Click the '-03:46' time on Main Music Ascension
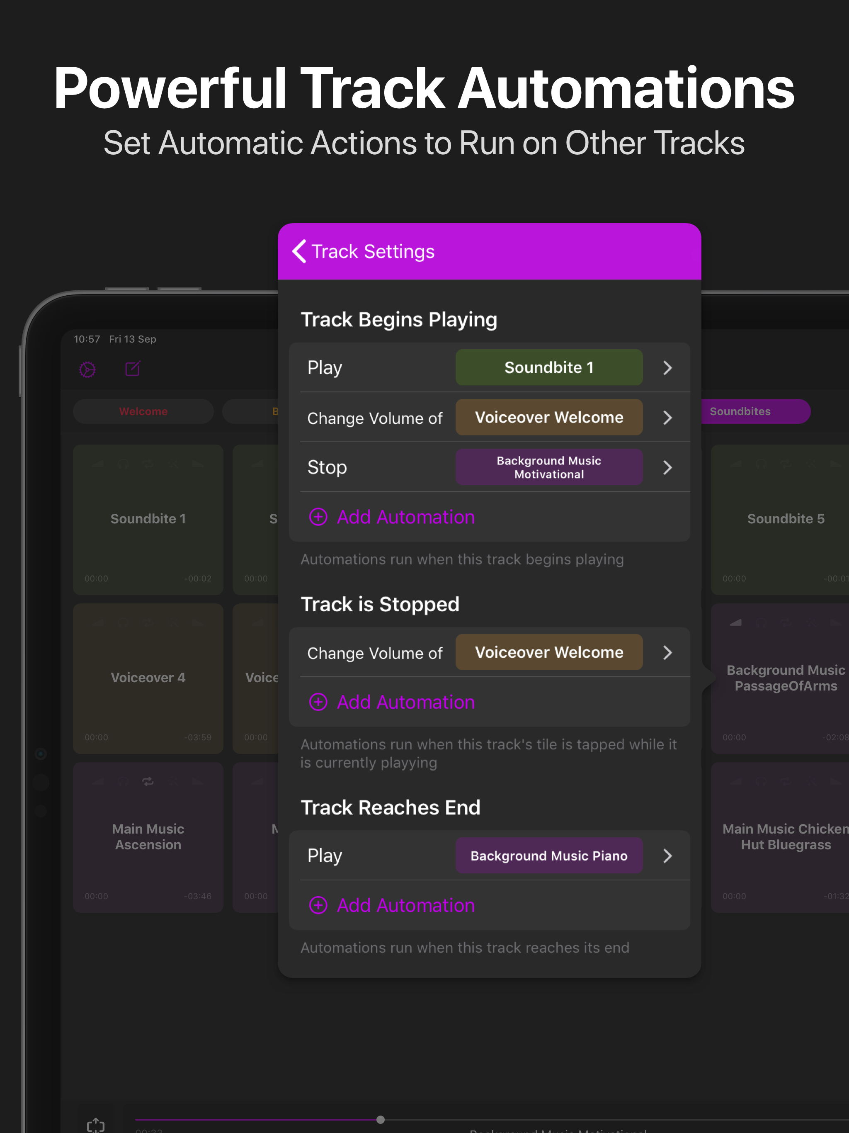 point(198,896)
